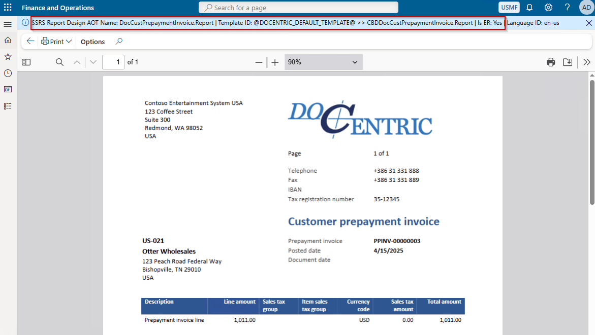Select the Description column header
Screen dimensions: 595x335
pyautogui.click(x=159, y=302)
